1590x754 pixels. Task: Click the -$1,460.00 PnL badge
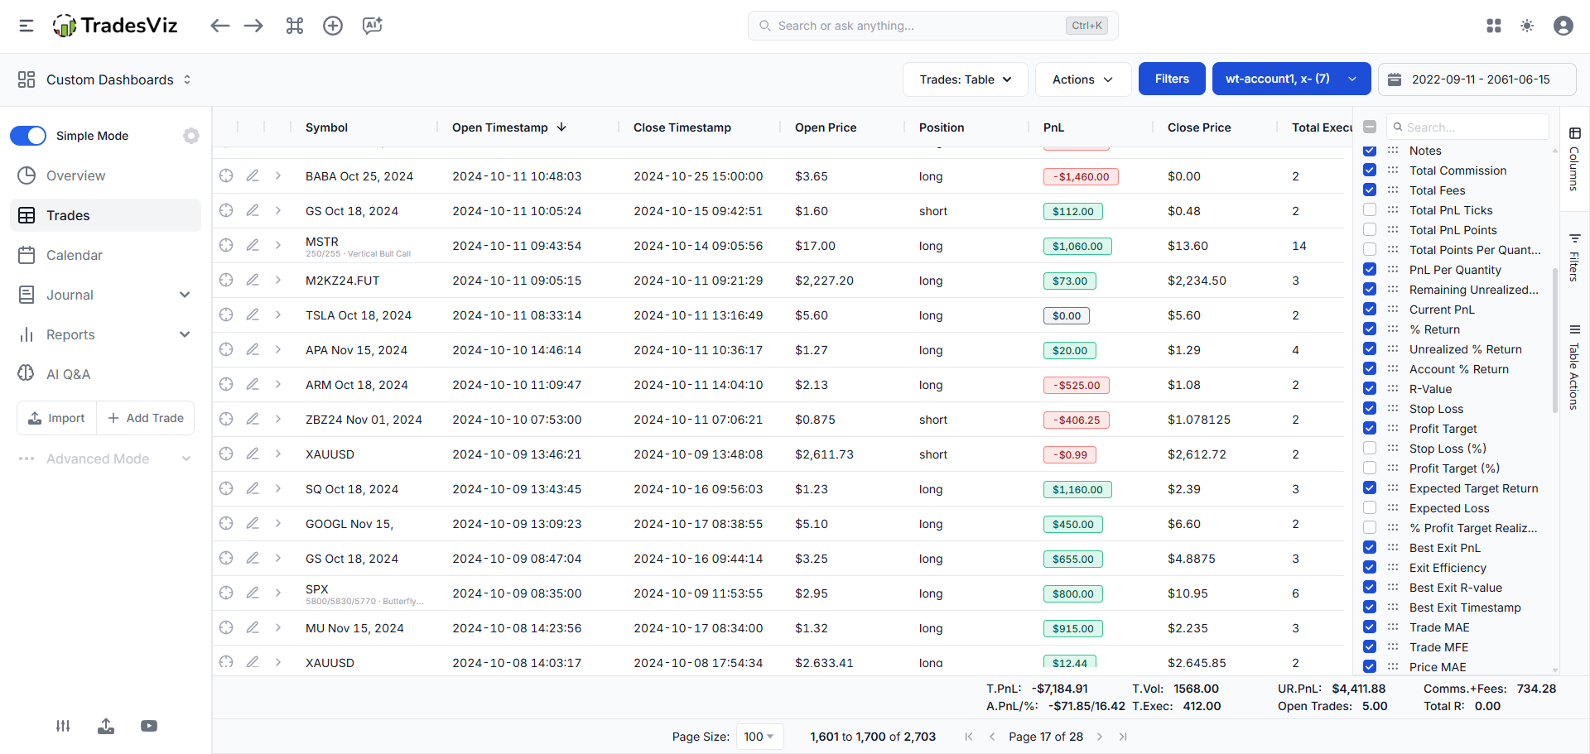point(1081,176)
